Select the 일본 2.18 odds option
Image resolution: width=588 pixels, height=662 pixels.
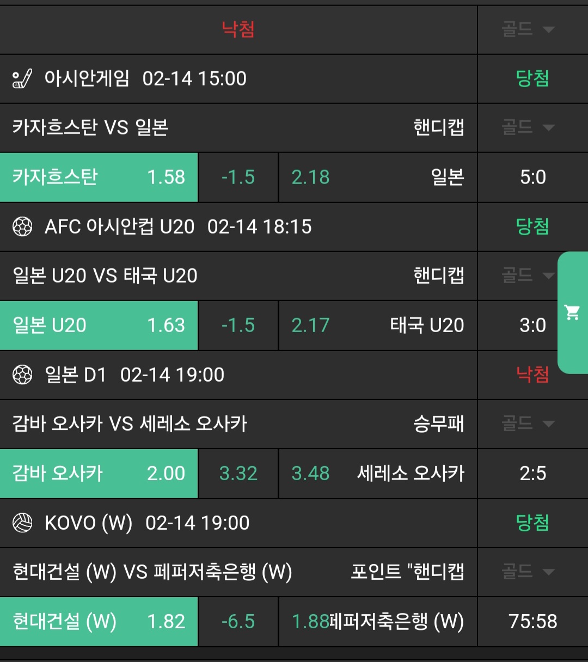point(377,177)
